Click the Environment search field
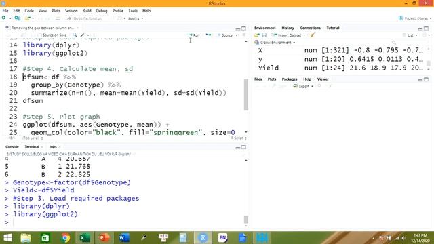 pos(408,43)
